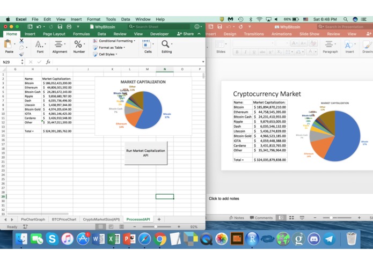Switch to Page Layout view in status bar
Screen dimensions: 373x265
111,227
